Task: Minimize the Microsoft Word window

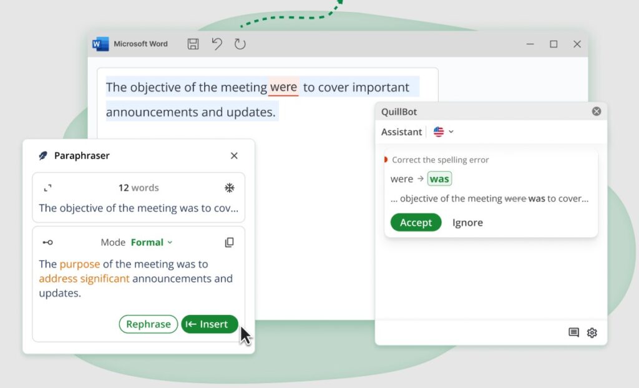Action: pyautogui.click(x=530, y=44)
